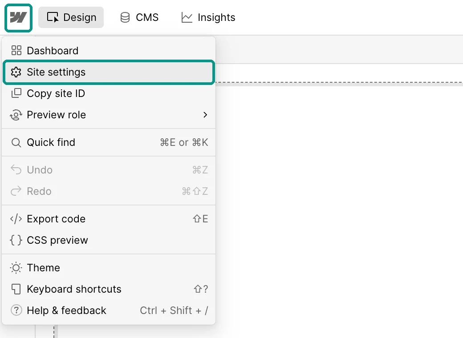Click the Undo arrow icon
This screenshot has height=338, width=463.
pos(16,169)
